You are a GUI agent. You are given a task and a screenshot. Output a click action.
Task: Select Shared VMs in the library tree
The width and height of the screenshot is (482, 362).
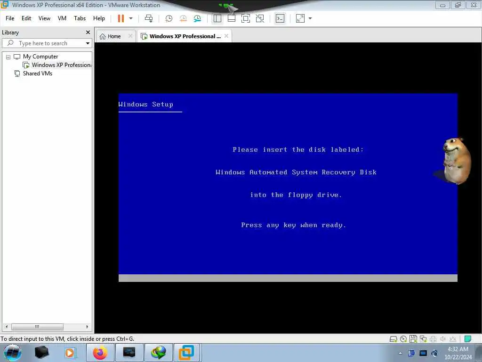(x=38, y=74)
